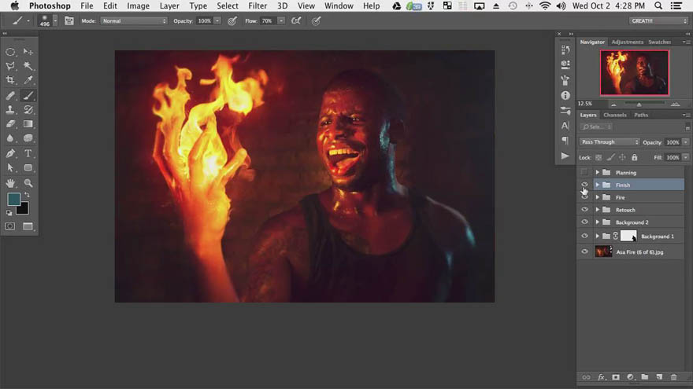This screenshot has height=389, width=693.
Task: Select the Eyedropper tool
Action: point(28,80)
